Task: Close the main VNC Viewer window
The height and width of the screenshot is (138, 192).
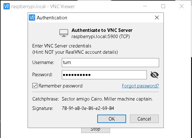Action: (182, 6)
